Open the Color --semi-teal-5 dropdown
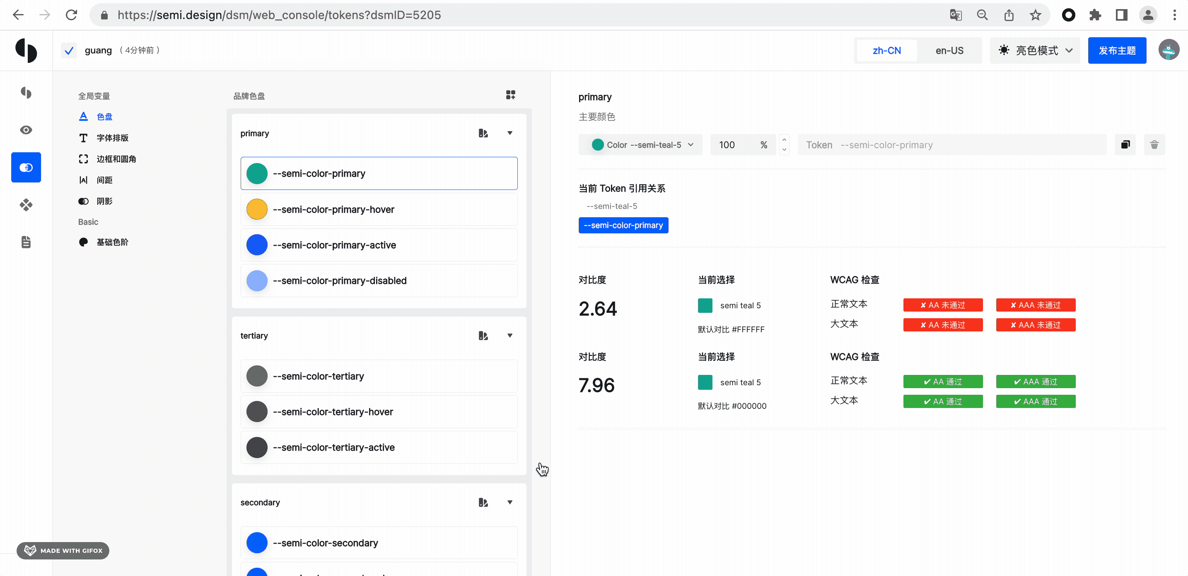This screenshot has height=576, width=1188. (x=640, y=145)
